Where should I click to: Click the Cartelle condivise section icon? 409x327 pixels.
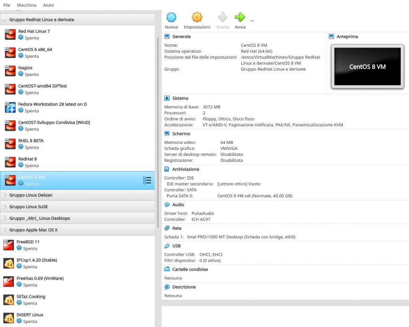[x=167, y=269]
